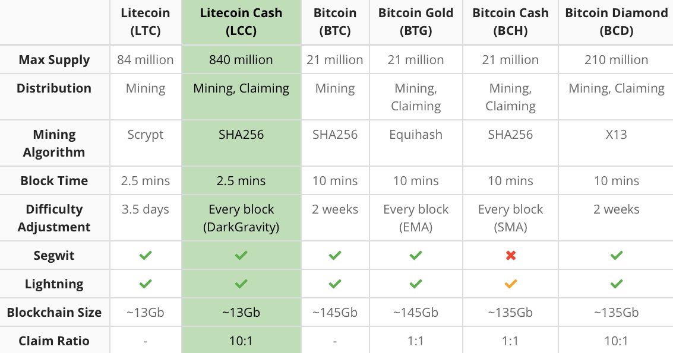Click the Litecoin Cash Segwit checkmark
673x353 pixels.
coord(241,256)
